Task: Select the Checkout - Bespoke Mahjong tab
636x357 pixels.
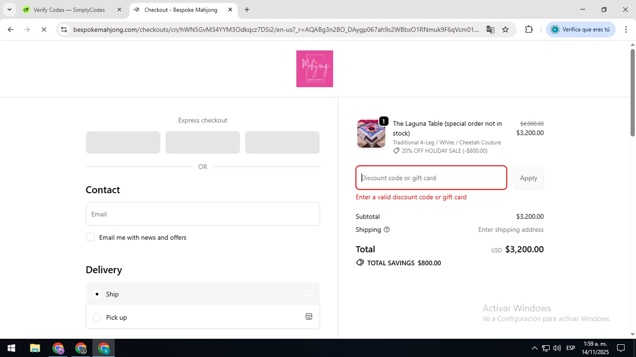Action: tap(181, 10)
